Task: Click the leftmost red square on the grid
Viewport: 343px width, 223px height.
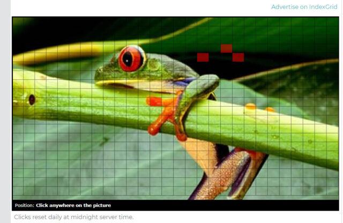Action: pos(203,57)
